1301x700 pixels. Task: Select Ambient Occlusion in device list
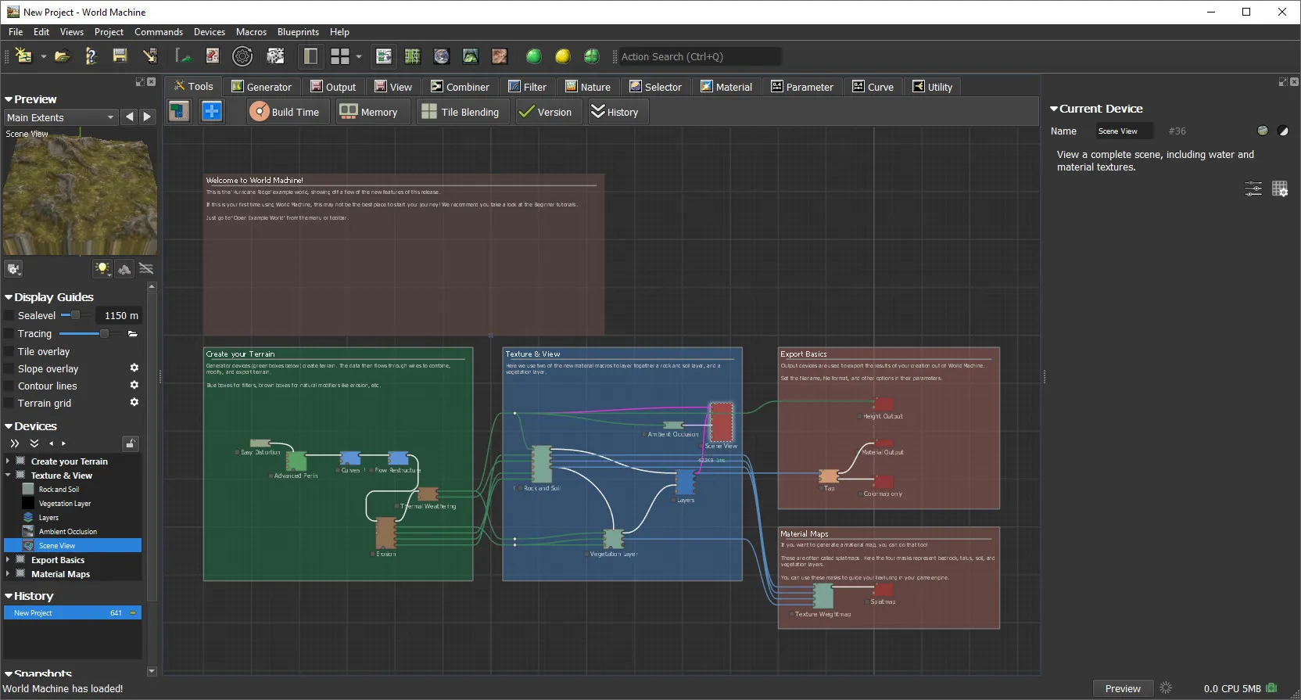pyautogui.click(x=68, y=532)
